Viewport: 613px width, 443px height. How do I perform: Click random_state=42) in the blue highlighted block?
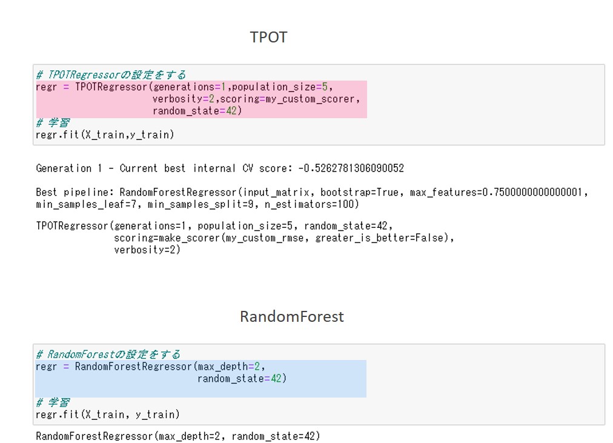tap(241, 379)
